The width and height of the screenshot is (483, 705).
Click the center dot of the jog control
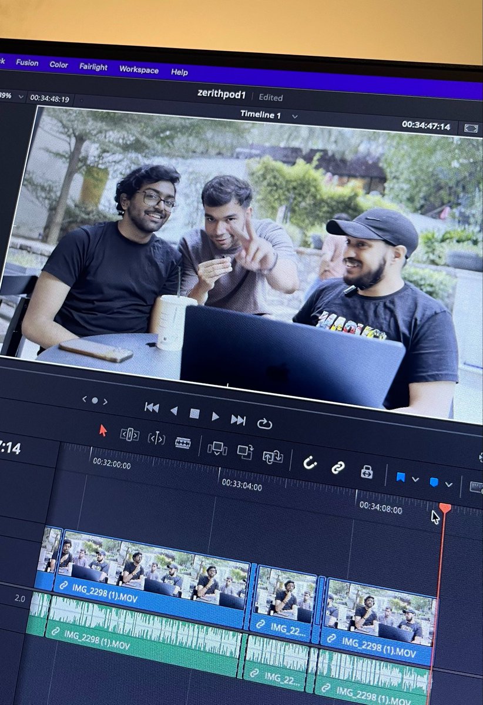(x=95, y=401)
